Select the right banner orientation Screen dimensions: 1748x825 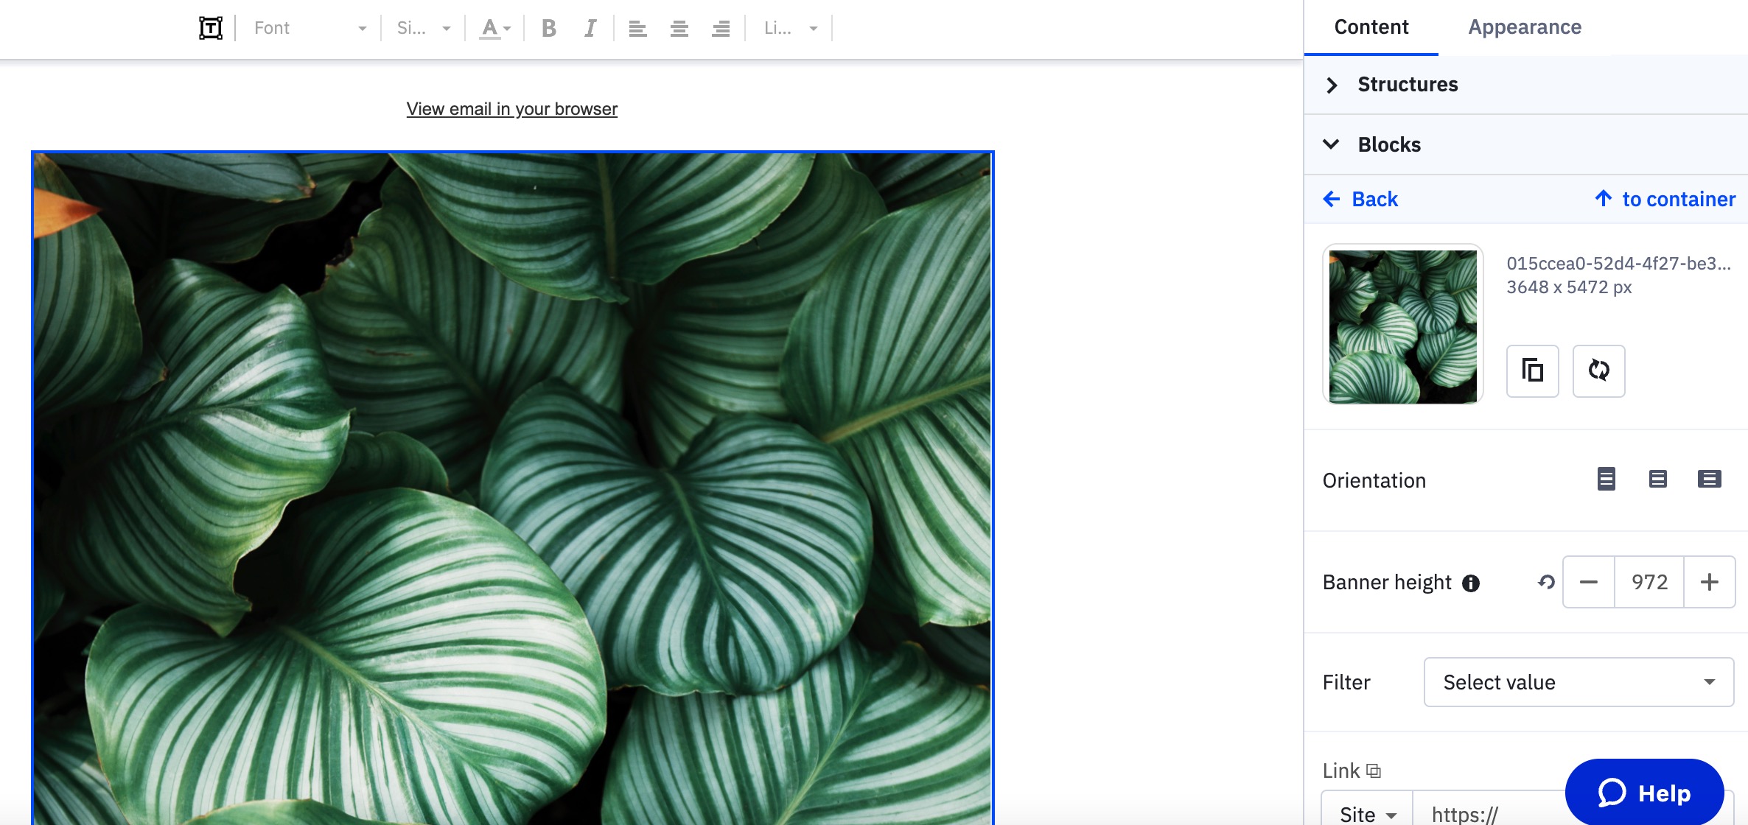[x=1710, y=480]
